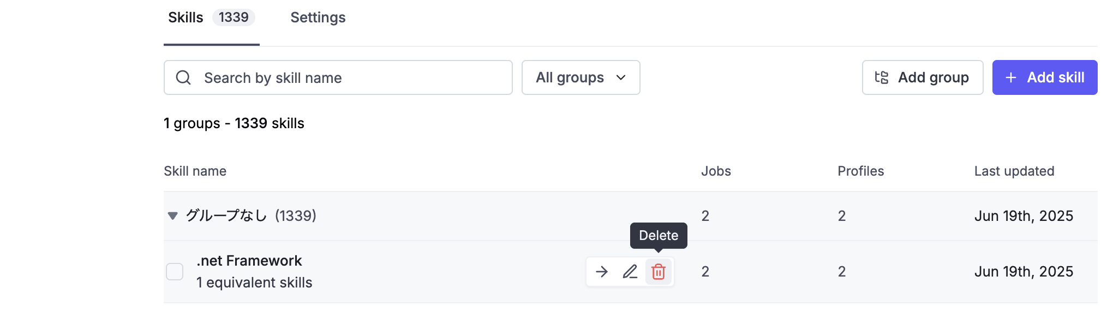Focus the Search by skill name field

tap(338, 77)
